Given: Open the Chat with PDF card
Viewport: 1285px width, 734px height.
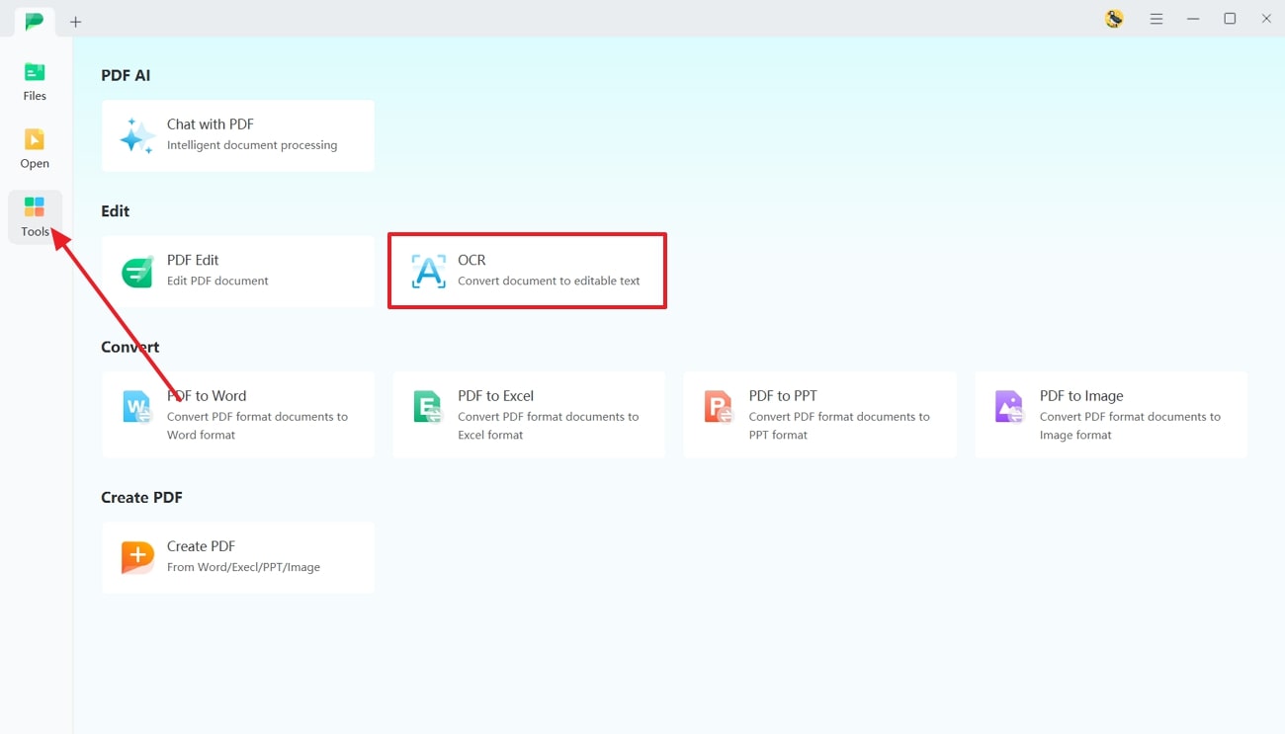Looking at the screenshot, I should point(238,135).
